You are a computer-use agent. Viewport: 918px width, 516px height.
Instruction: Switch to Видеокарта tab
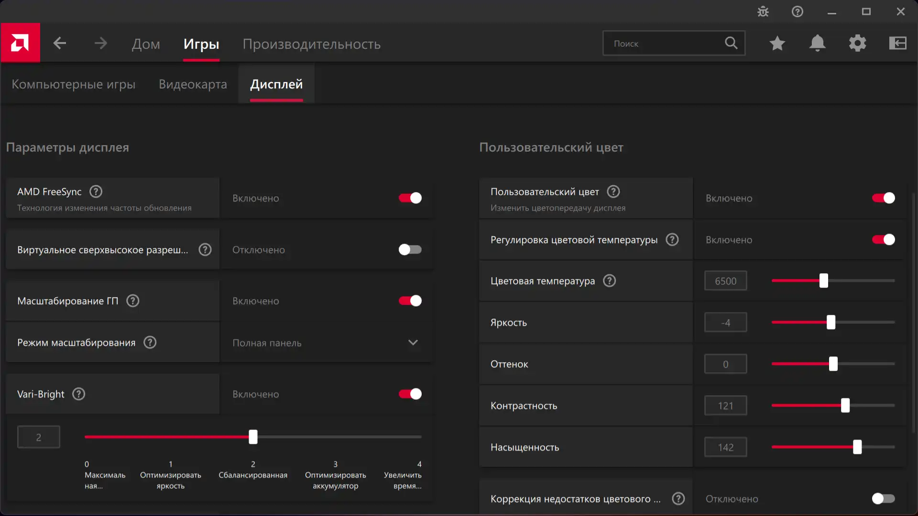tap(193, 85)
